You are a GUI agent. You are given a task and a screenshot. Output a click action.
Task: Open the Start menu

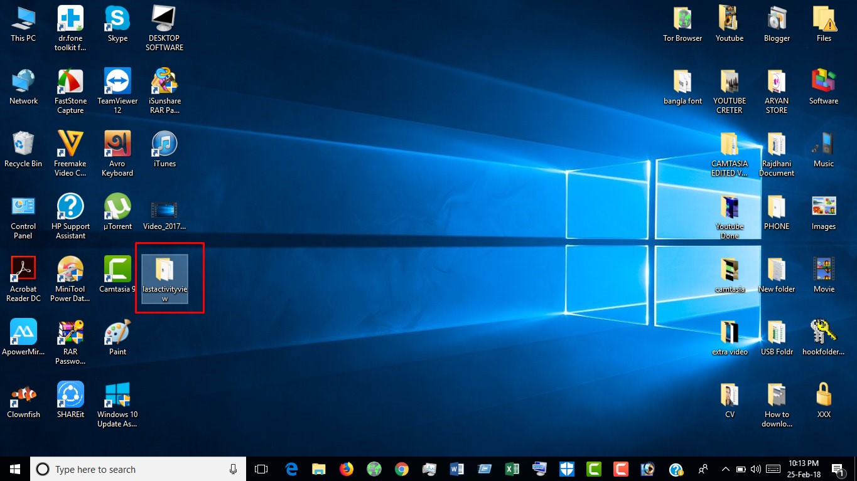(x=13, y=468)
